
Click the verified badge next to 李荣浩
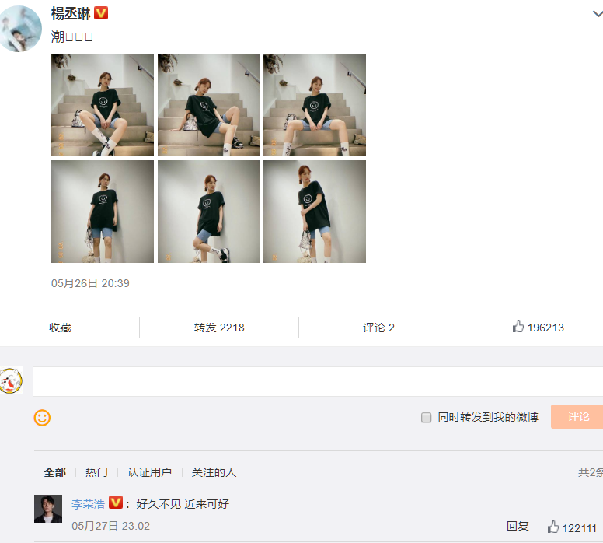click(x=116, y=503)
